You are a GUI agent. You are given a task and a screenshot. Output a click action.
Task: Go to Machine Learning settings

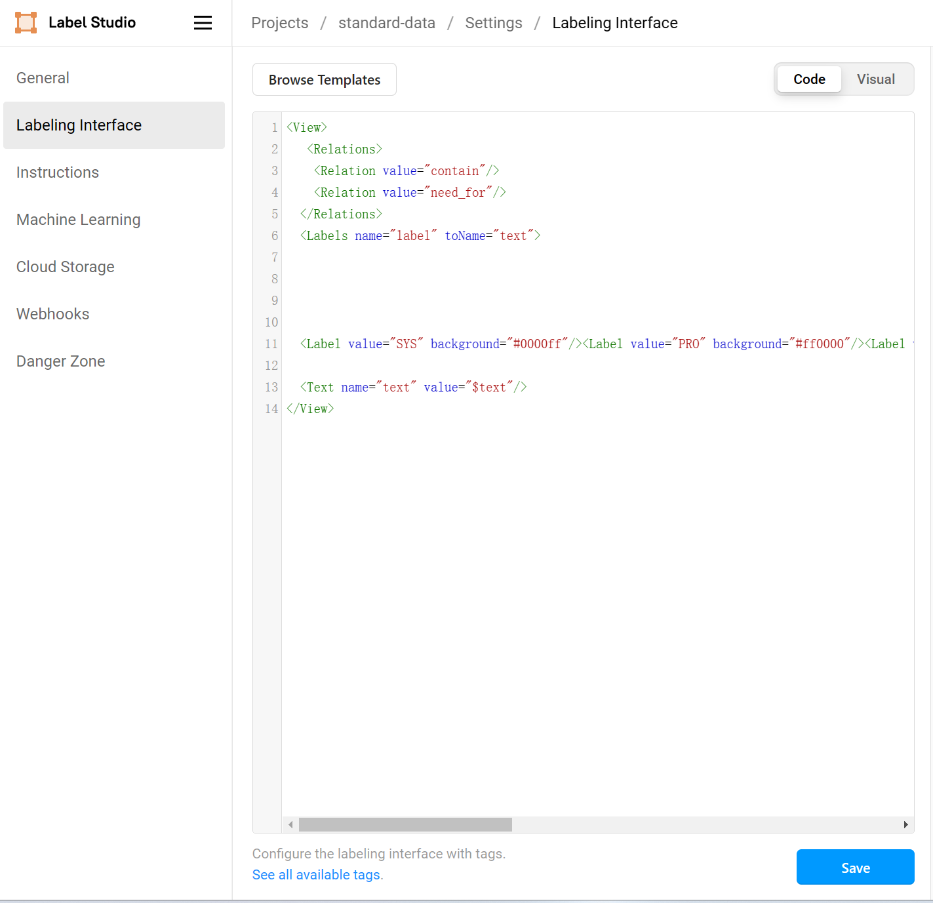click(79, 220)
